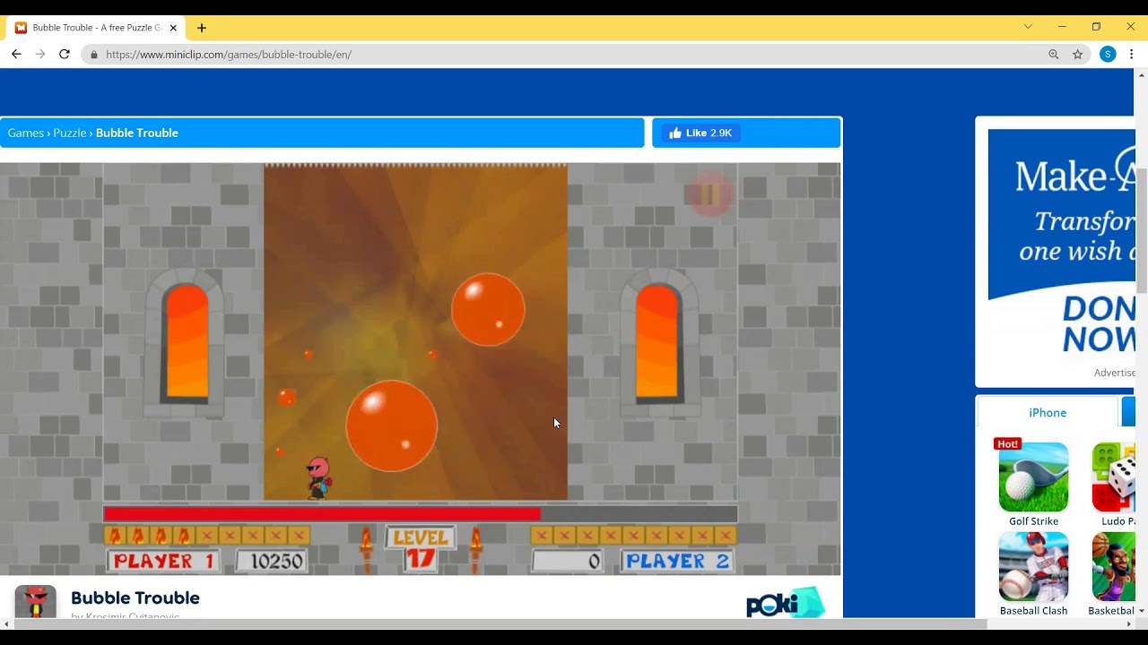Click the Player 2 label
1148x645 pixels.
[x=678, y=561]
